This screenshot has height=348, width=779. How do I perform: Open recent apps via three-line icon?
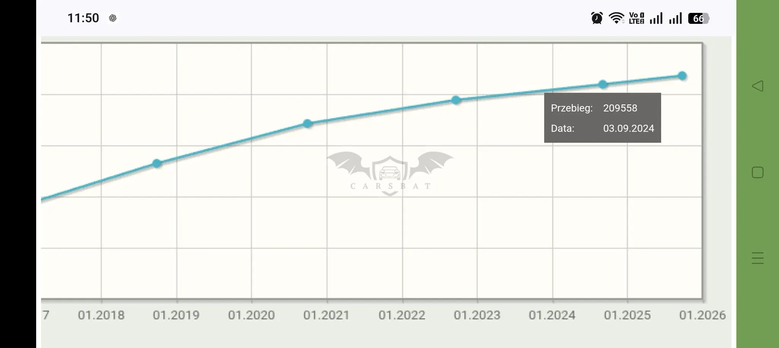click(757, 258)
